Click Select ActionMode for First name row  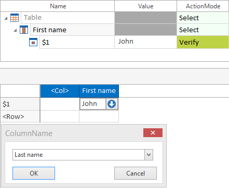click(203, 30)
